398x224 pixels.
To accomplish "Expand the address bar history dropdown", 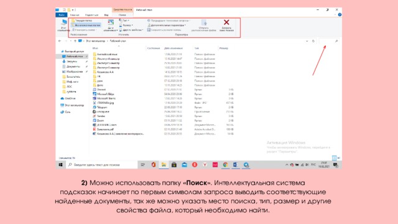I will pos(307,41).
